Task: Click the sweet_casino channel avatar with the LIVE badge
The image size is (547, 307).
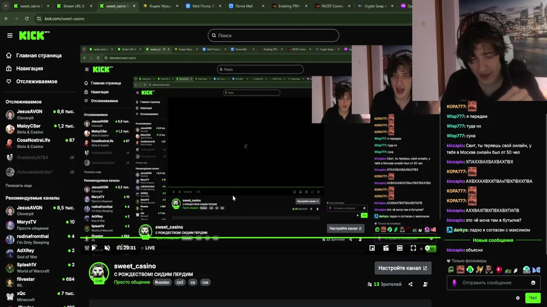Action: pos(99,272)
